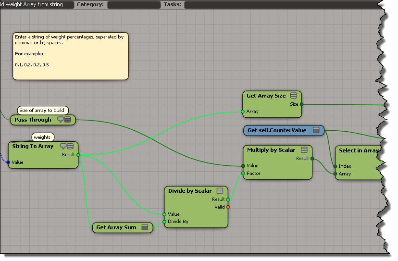Click the blue Value port on String To Array

tap(8, 162)
